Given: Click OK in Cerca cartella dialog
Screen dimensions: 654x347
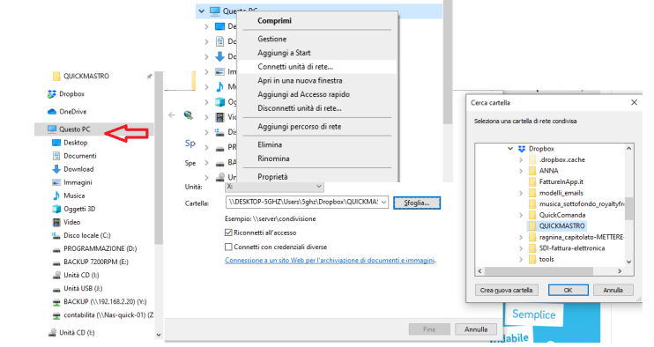Looking at the screenshot, I should point(569,290).
